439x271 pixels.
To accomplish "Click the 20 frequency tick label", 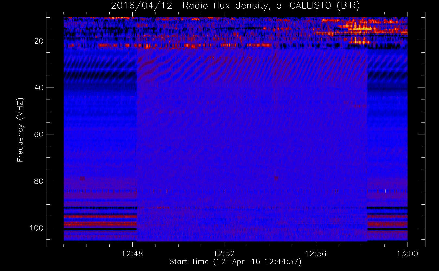I will [39, 41].
